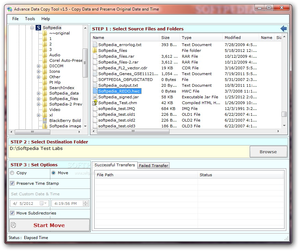Open the custom date calendar dropdown
Image resolution: width=299 pixels, height=251 pixels.
click(x=43, y=203)
